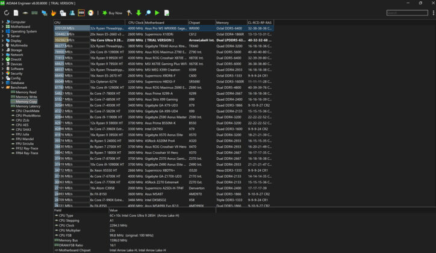Select the Database tree item
The height and width of the screenshot is (253, 436).
15,83
